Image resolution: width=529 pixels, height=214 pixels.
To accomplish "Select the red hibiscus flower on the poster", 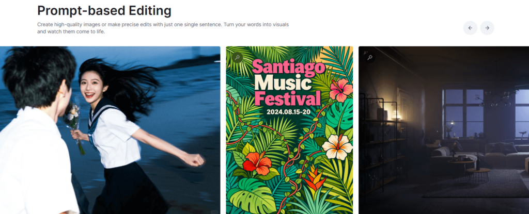I will click(x=257, y=163).
